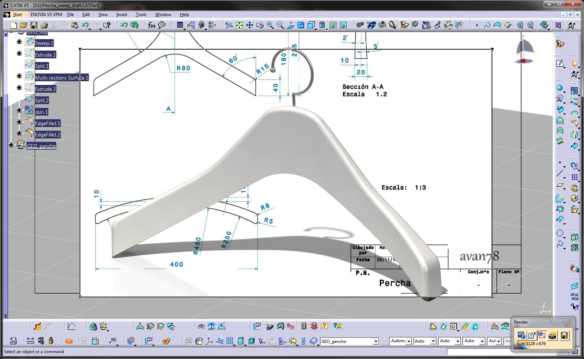The width and height of the screenshot is (584, 359).
Task: Expand the Join.1 tree node
Action: [19, 110]
